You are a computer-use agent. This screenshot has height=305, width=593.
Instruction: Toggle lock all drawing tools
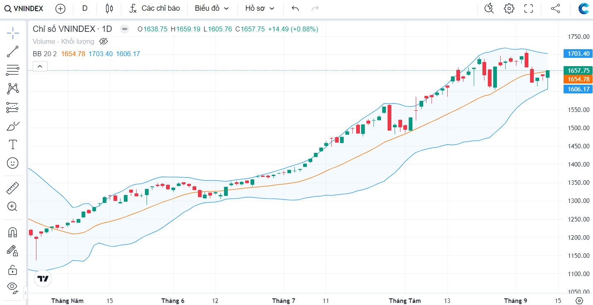point(13,270)
